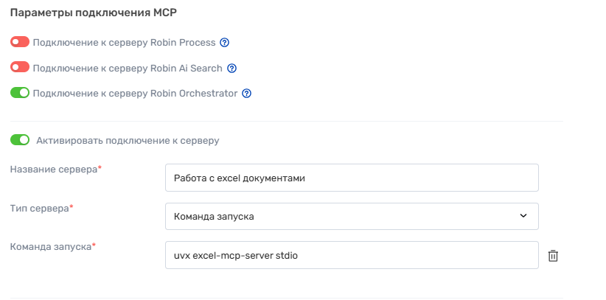Turn off "Активировать подключение к серверу" switch

20,139
